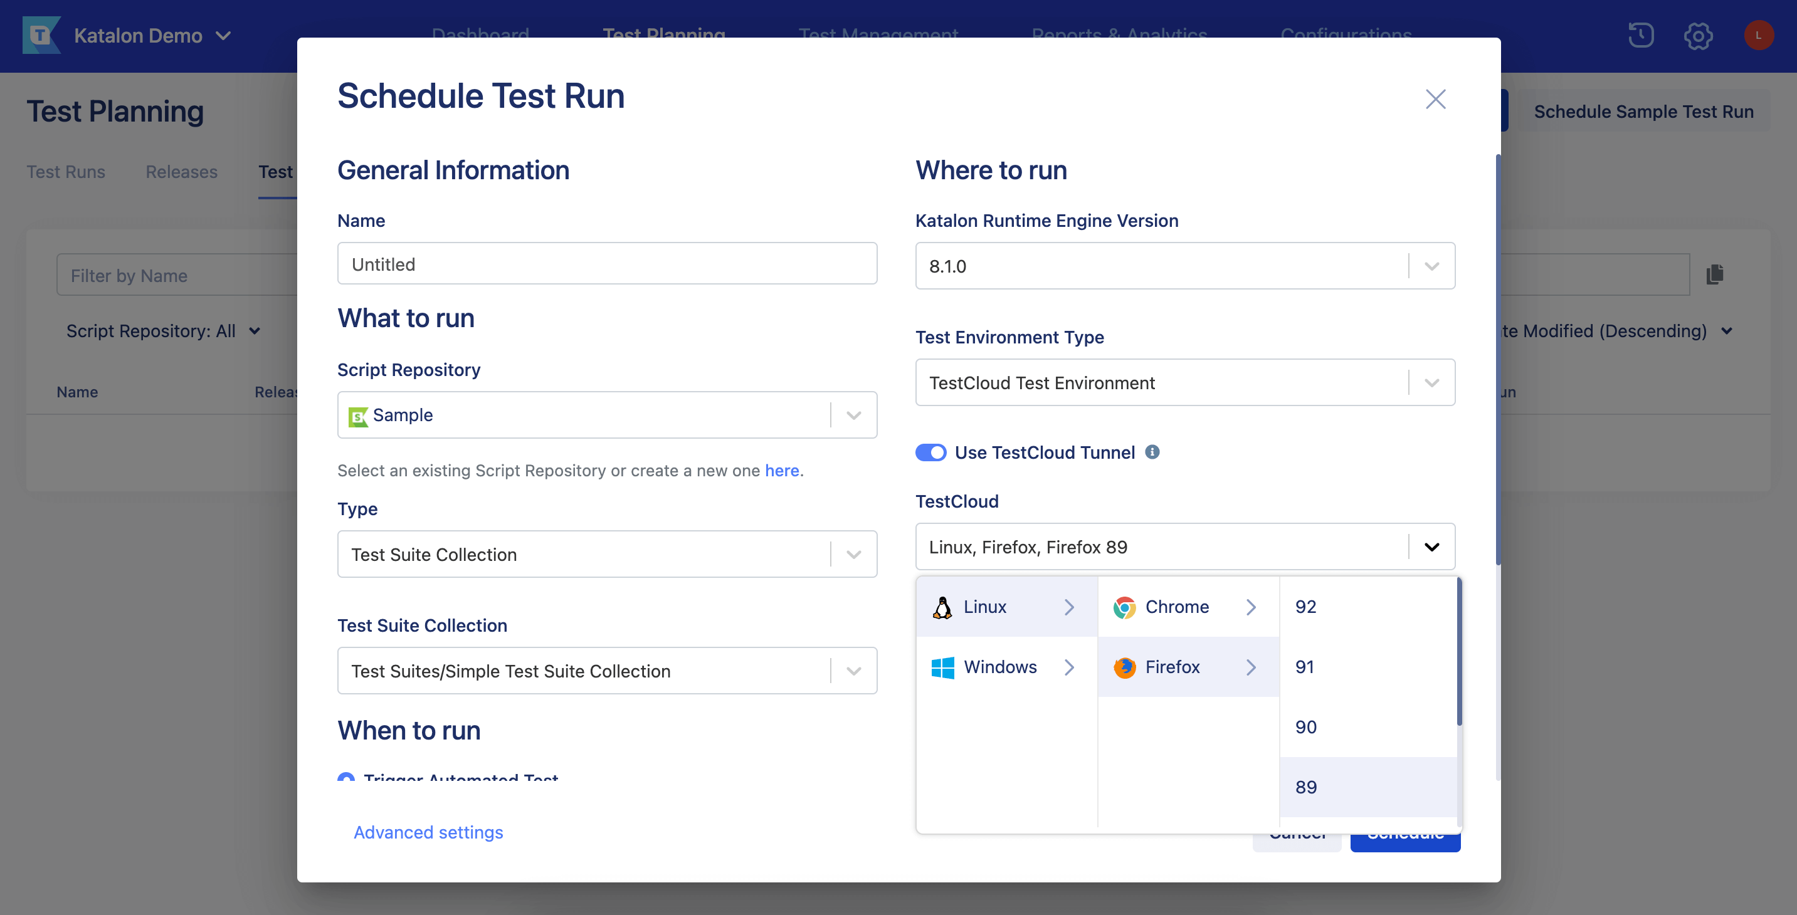
Task: Collapse the TestCloud dropdown arrow
Action: click(x=1431, y=546)
